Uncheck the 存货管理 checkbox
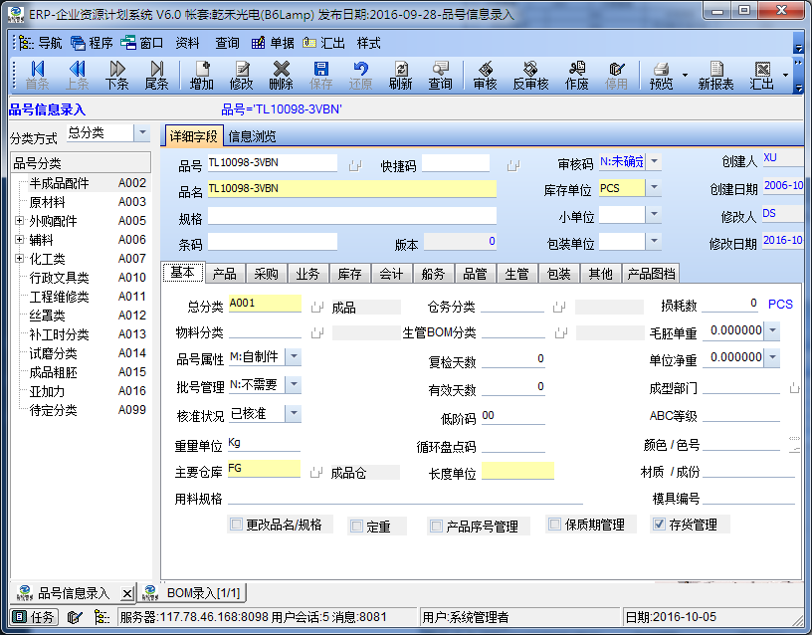This screenshot has height=635, width=812. click(659, 525)
